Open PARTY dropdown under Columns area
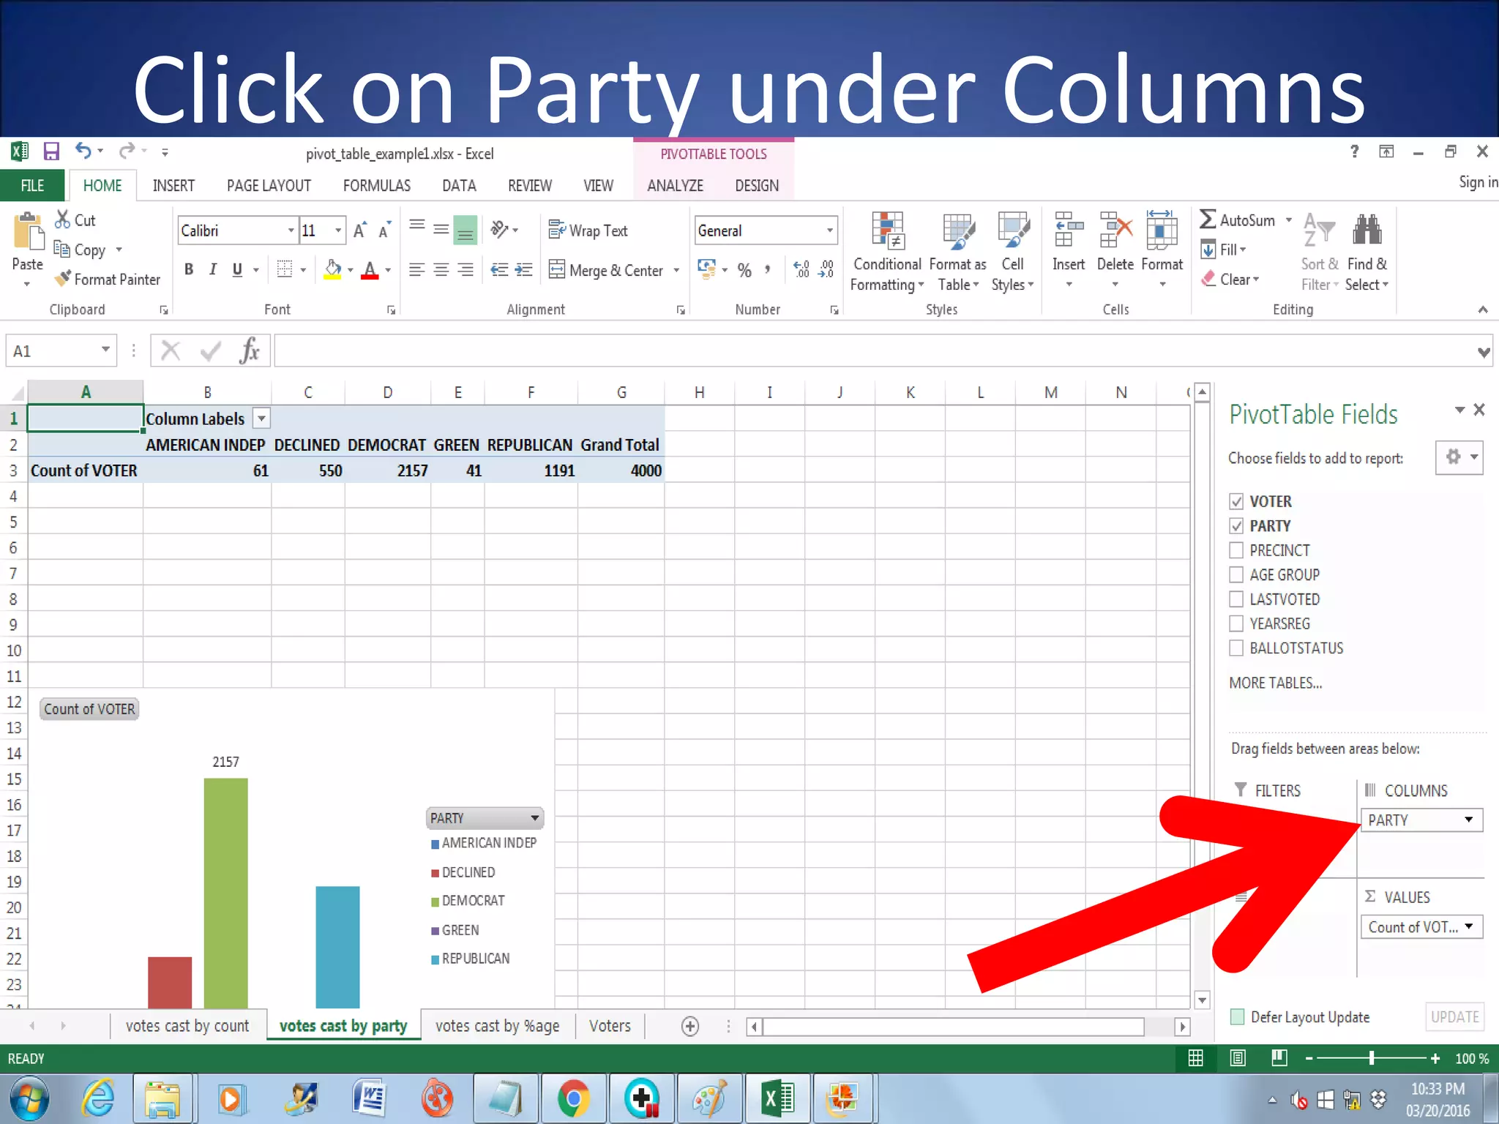The height and width of the screenshot is (1124, 1499). (1468, 820)
